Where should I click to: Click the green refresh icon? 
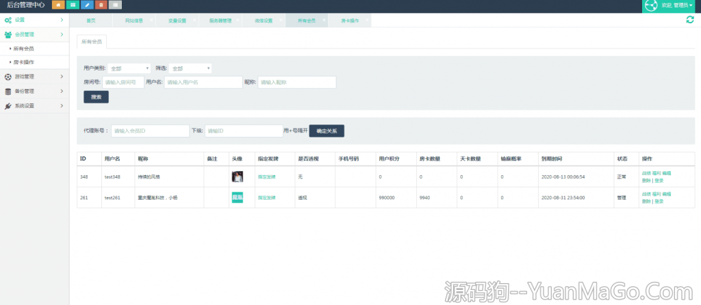pos(689,20)
